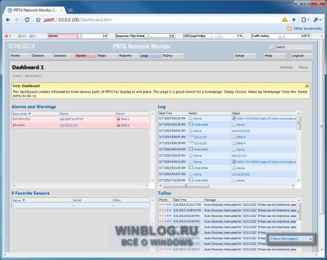Bookmark this page with the star icon

point(38,20)
